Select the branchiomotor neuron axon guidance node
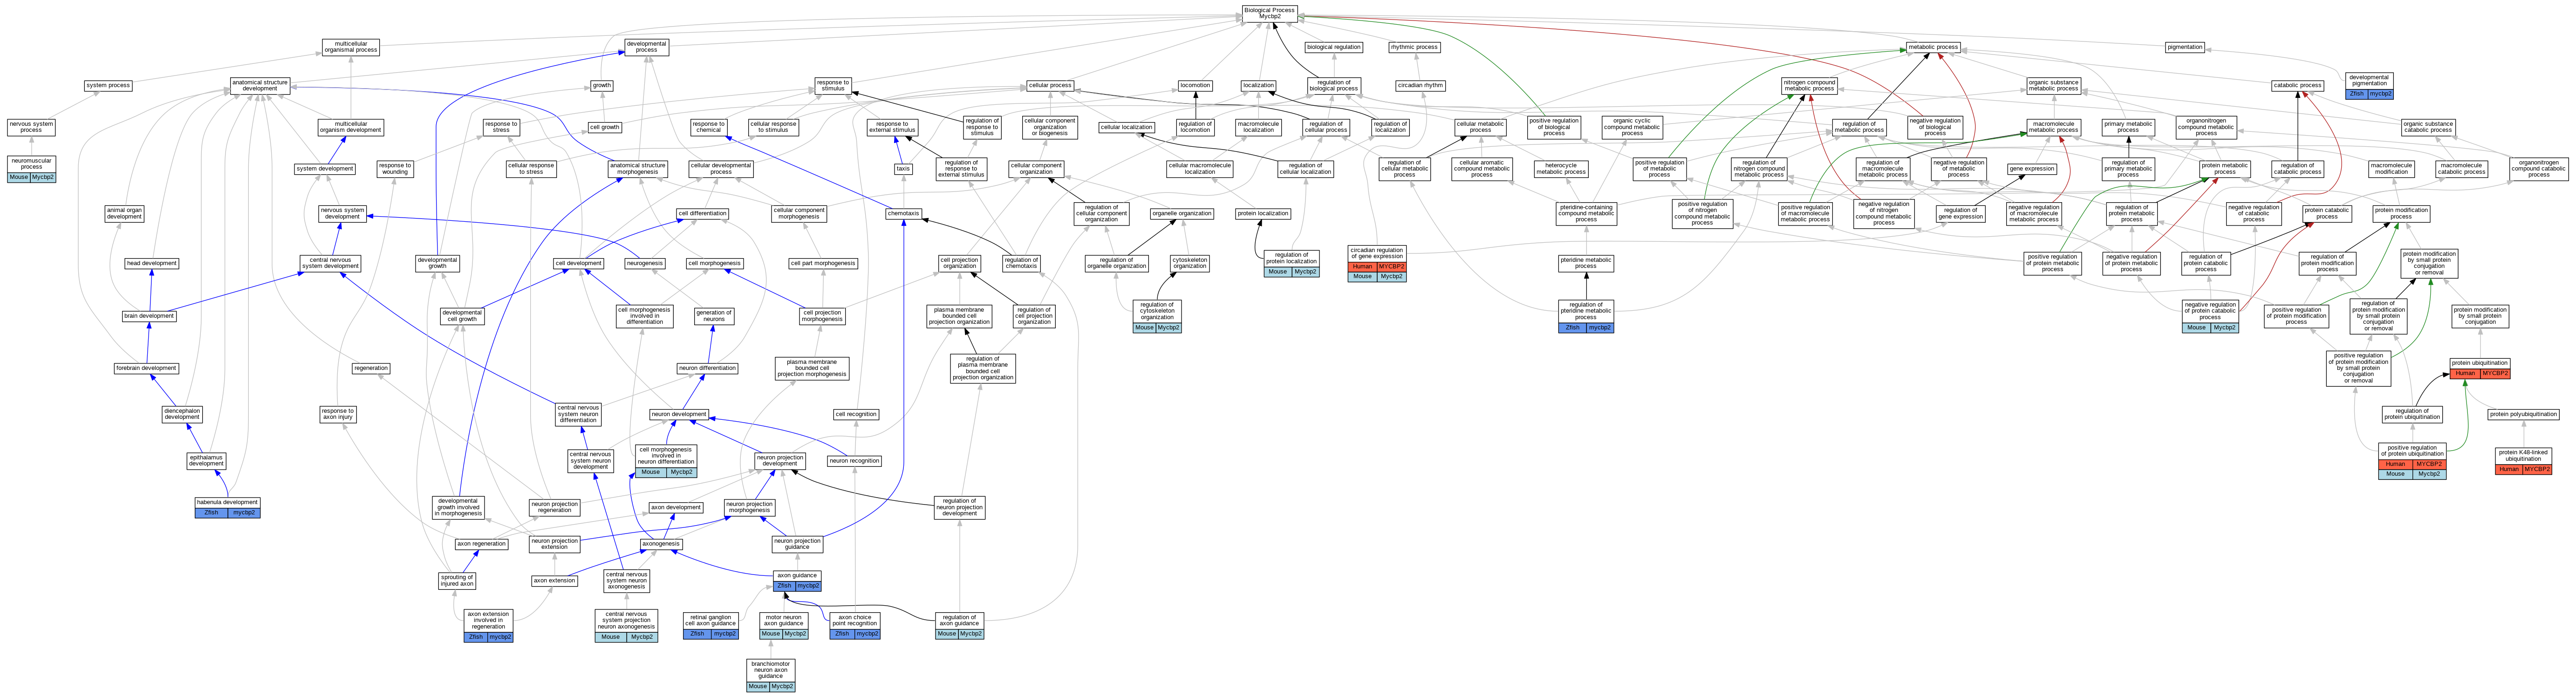The width and height of the screenshot is (2576, 697). click(770, 670)
